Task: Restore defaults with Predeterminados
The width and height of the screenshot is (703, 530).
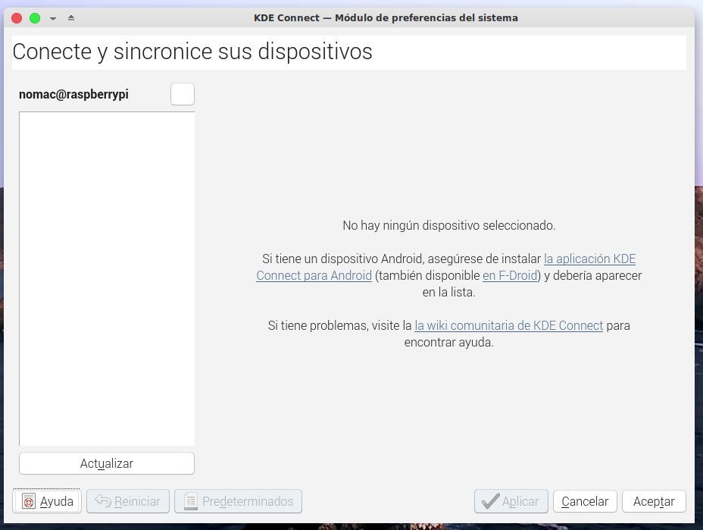Action: (x=238, y=501)
